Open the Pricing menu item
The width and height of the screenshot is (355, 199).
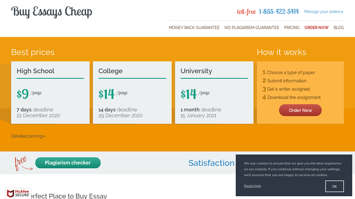pyautogui.click(x=292, y=28)
